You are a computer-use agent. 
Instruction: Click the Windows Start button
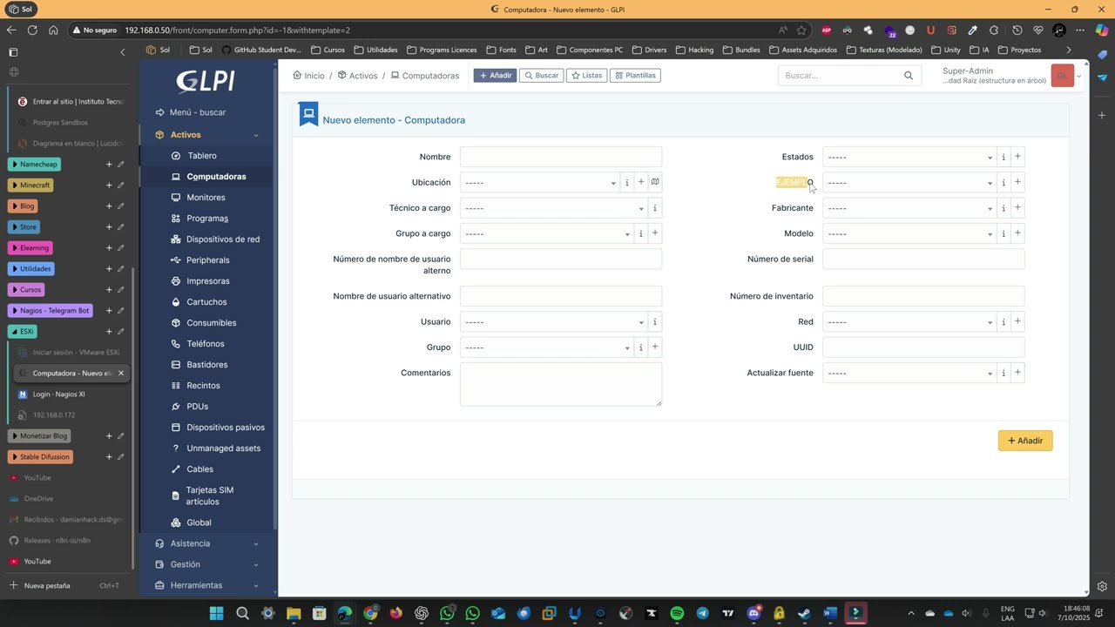click(216, 613)
